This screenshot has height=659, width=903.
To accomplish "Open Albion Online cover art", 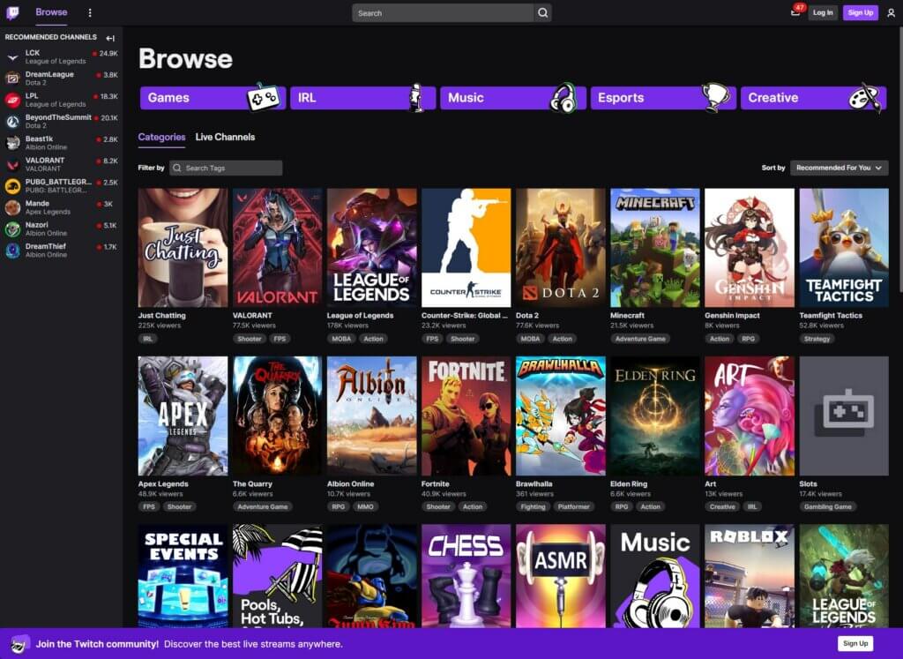I will coord(371,416).
